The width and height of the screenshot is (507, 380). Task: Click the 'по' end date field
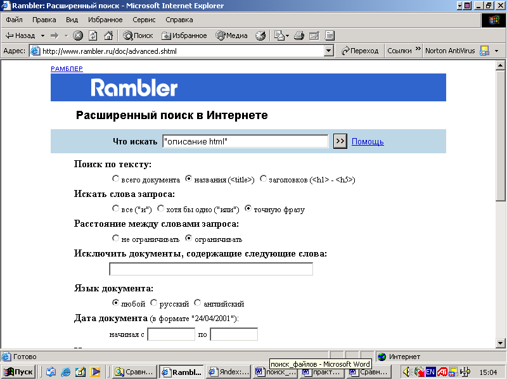[x=234, y=334]
